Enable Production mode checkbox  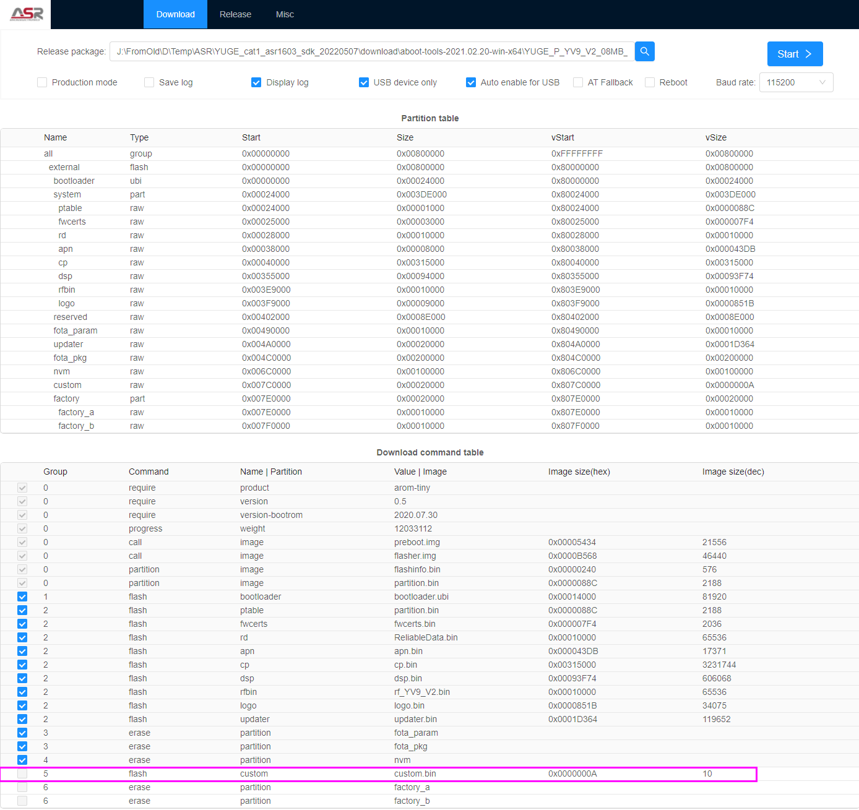tap(41, 82)
